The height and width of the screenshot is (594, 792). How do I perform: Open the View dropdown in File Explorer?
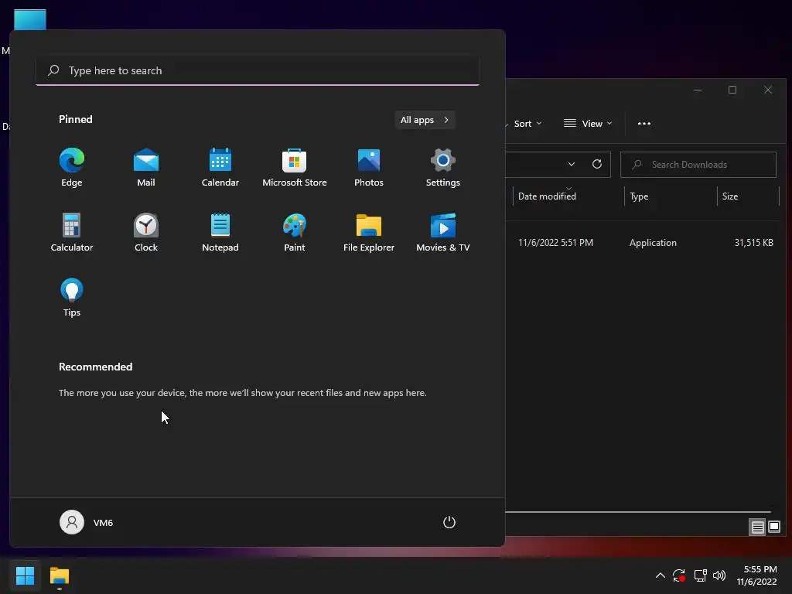[x=588, y=124]
